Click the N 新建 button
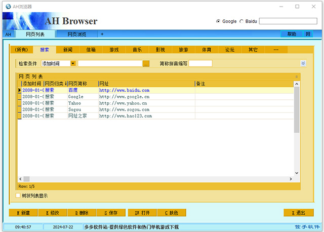The width and height of the screenshot is (324, 232). [23, 213]
